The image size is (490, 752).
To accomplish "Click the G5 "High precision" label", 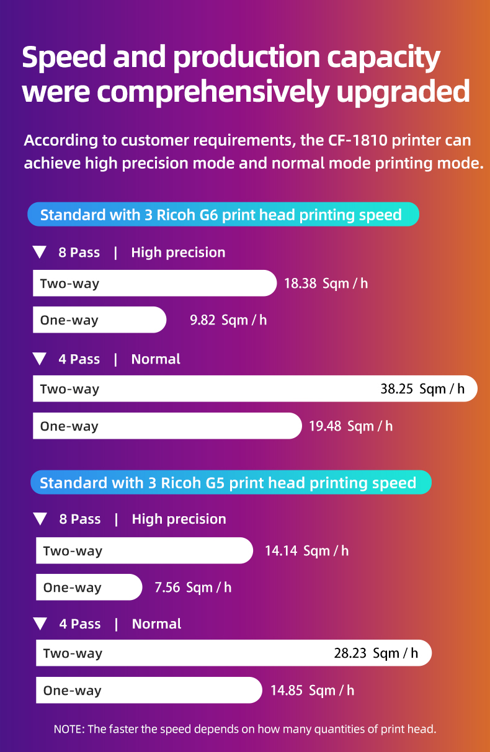I will click(179, 519).
